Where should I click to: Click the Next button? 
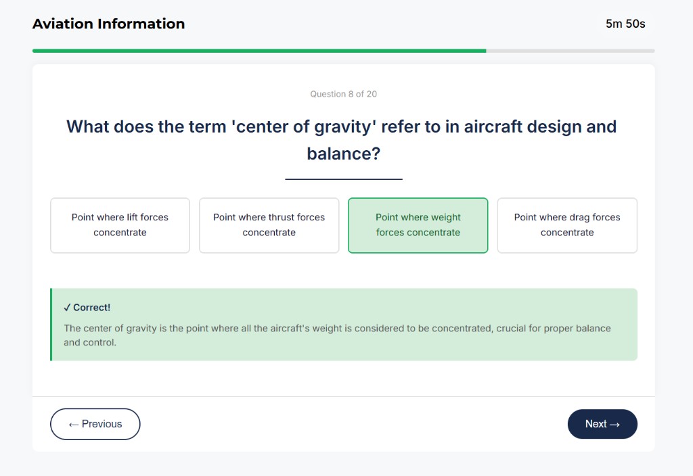602,424
